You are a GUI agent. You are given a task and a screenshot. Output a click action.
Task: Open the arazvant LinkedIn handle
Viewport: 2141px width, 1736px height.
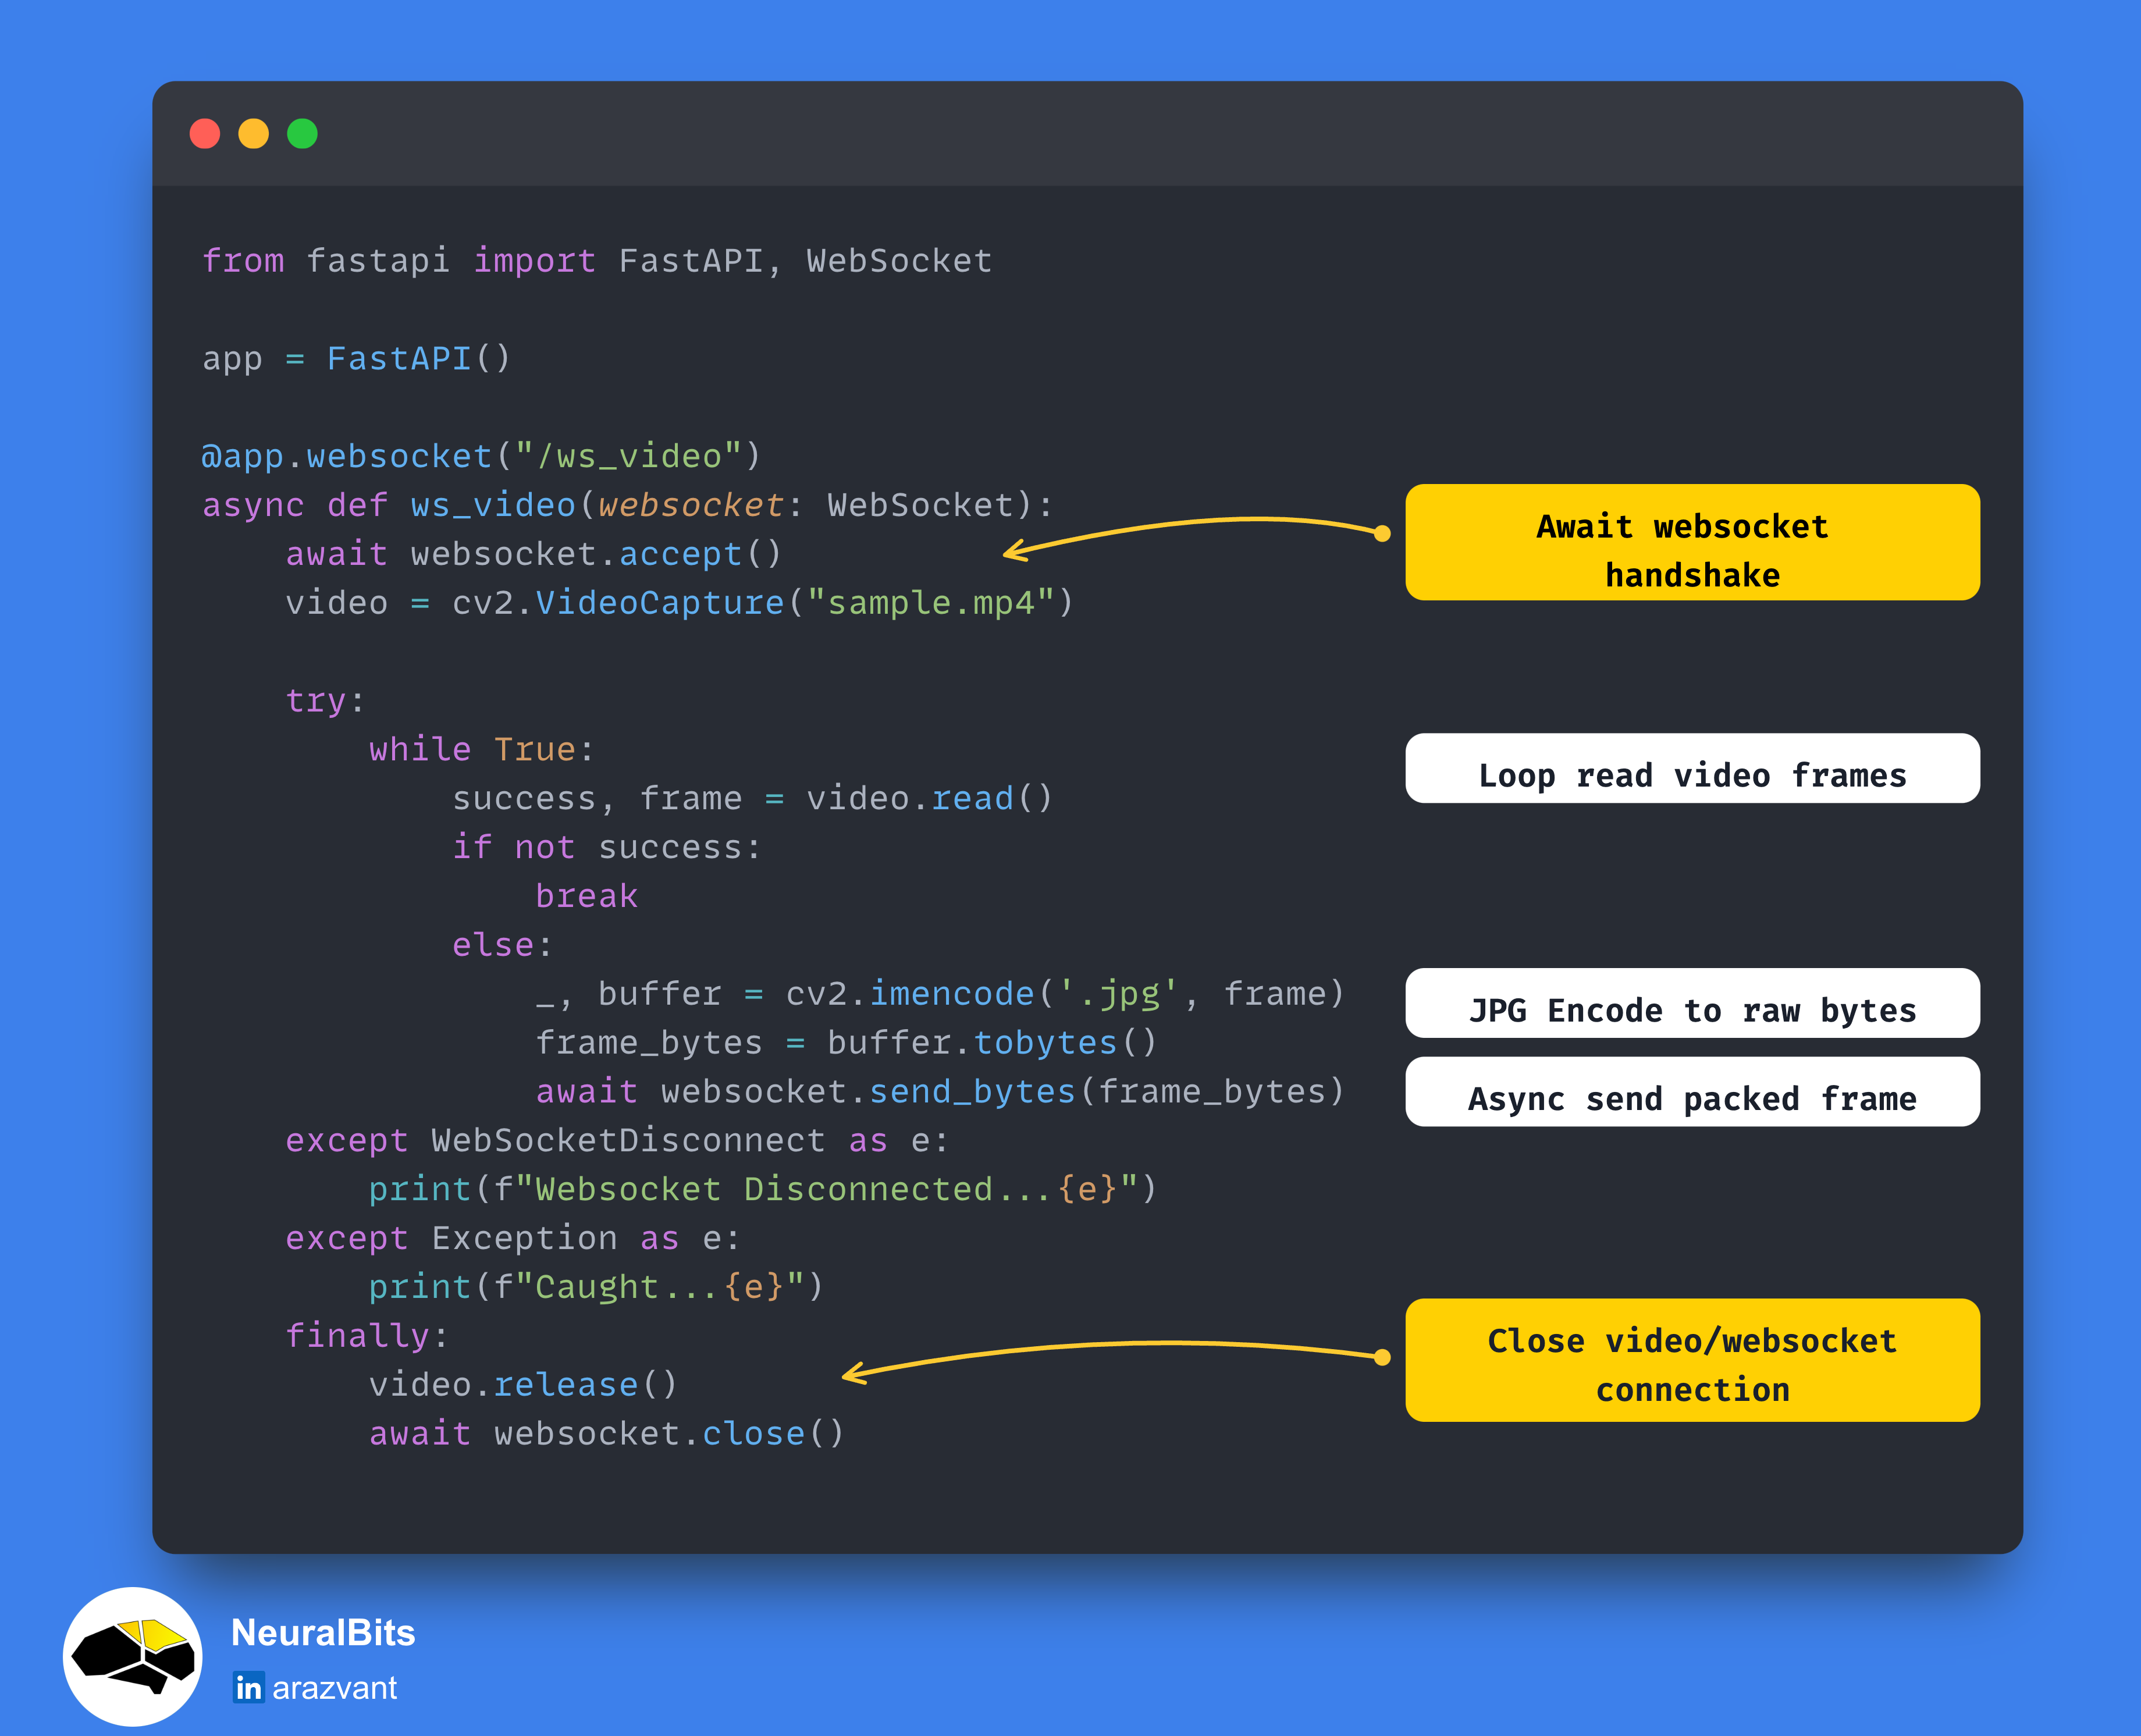(334, 1688)
